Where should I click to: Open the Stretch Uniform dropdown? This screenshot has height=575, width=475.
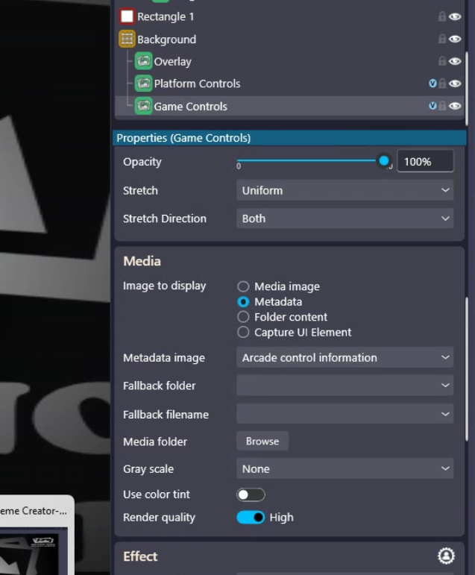[x=345, y=190]
